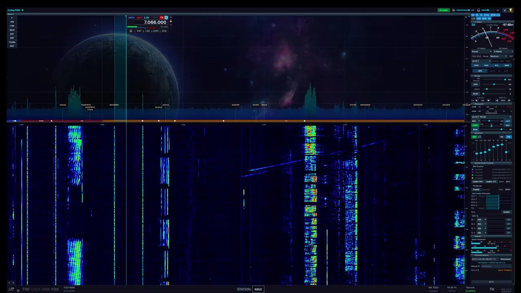Open the OH1CT PR781 mic profile dropdown
The height and width of the screenshot is (293, 521).
[492, 117]
